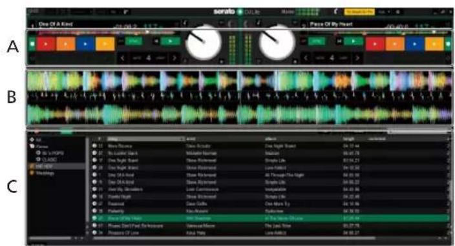This screenshot has height=246, width=455.
Task: Trigger the blue cue pad on left deck
Action: [x=85, y=44]
